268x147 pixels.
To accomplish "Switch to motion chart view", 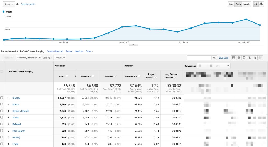I will pyautogui.click(x=261, y=4).
